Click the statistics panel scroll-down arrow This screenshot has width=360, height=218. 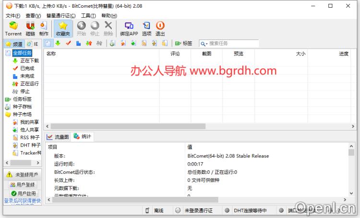[351, 193]
